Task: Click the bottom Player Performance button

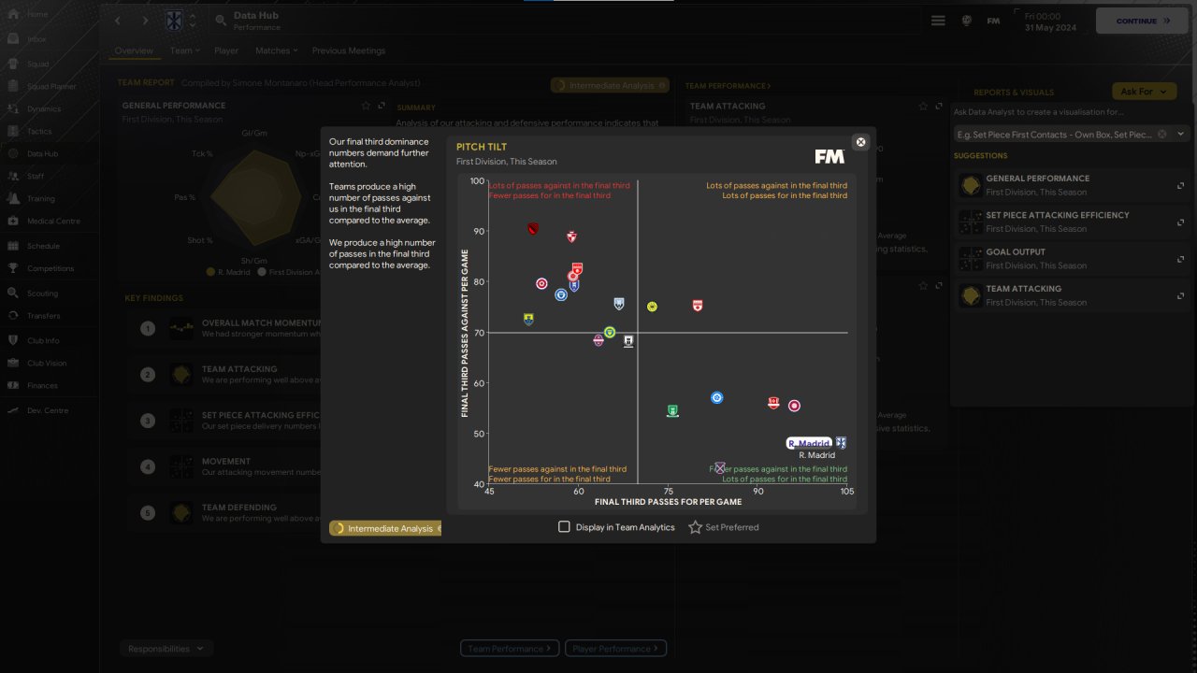Action: tap(615, 648)
